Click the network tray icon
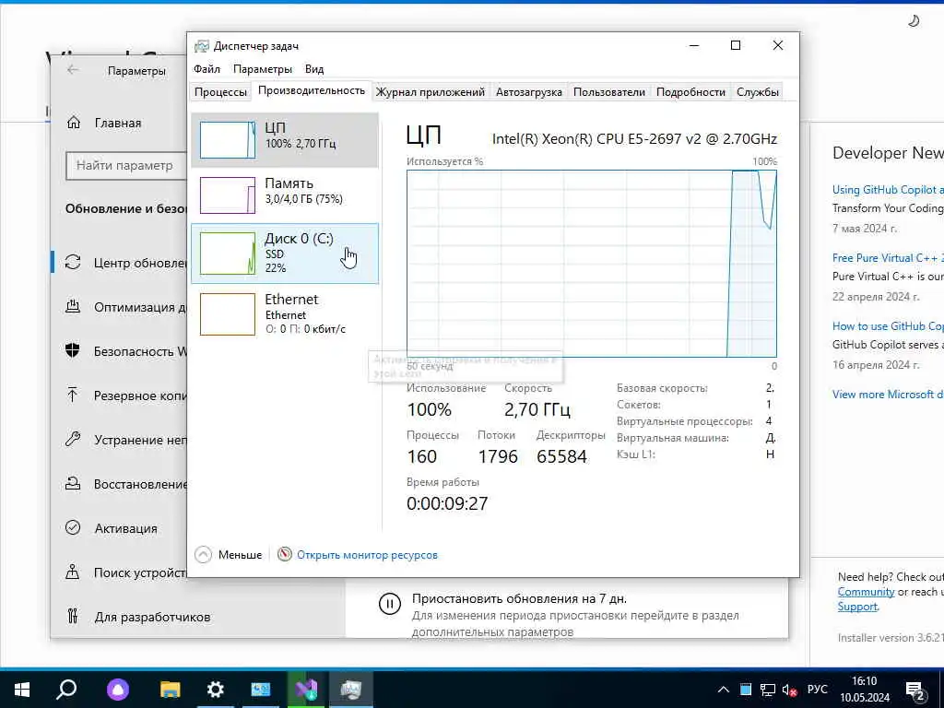The image size is (944, 708). [x=768, y=690]
